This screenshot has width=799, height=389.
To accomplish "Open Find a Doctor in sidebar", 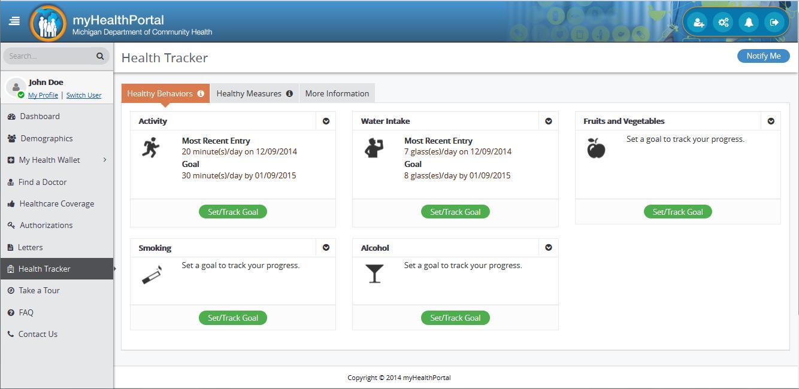I will (x=57, y=182).
